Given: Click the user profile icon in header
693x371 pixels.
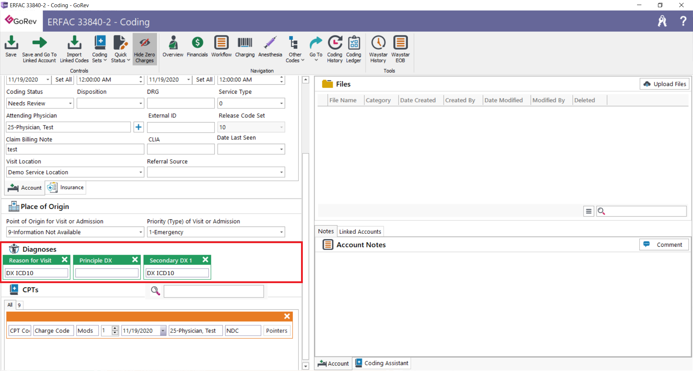Looking at the screenshot, I should click(x=662, y=21).
